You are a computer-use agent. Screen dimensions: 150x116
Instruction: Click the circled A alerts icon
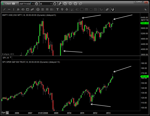pos(75,4)
